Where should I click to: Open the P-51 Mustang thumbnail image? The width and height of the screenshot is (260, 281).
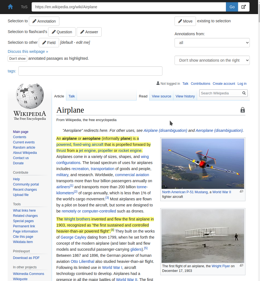tap(203, 163)
